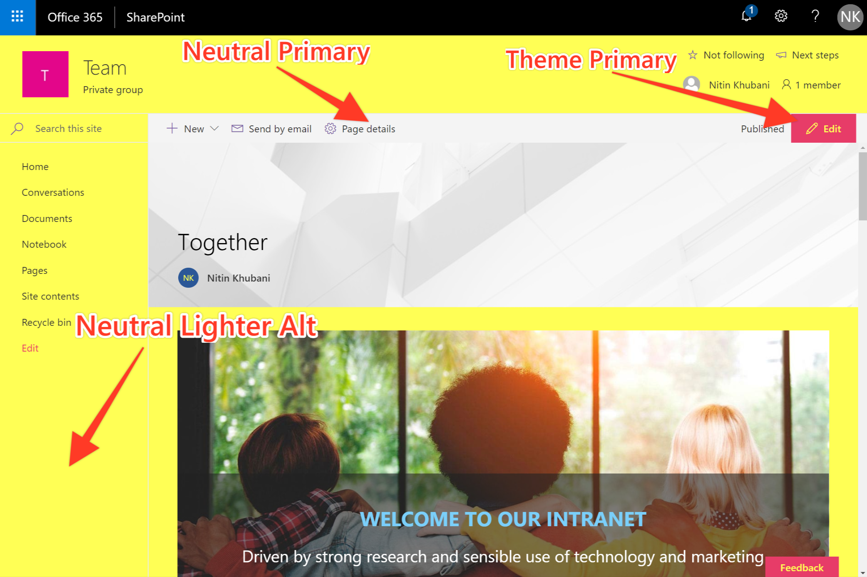Click the Send by email envelope icon
Image resolution: width=867 pixels, height=577 pixels.
tap(237, 128)
